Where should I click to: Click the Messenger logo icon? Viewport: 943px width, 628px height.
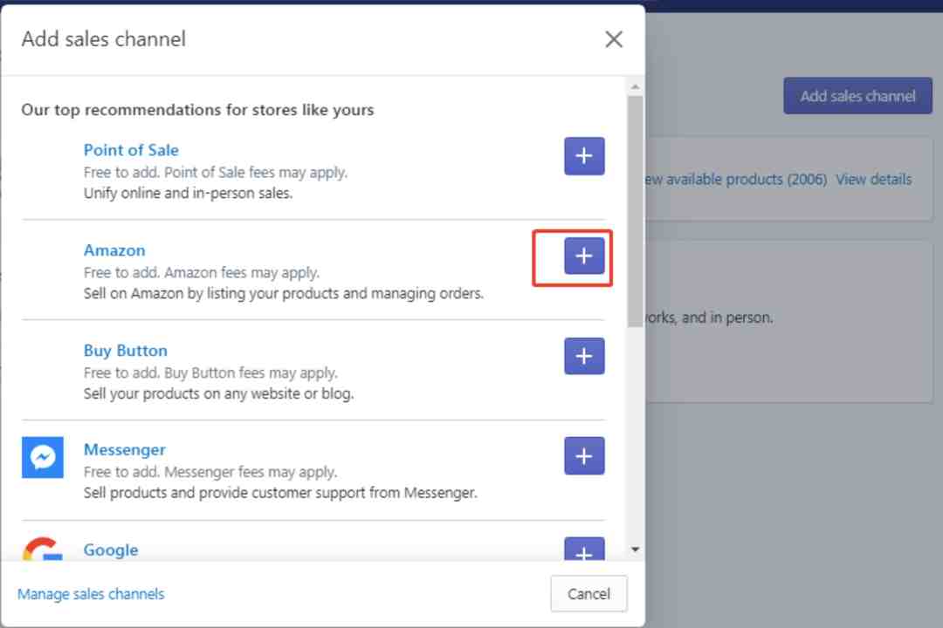(x=43, y=457)
